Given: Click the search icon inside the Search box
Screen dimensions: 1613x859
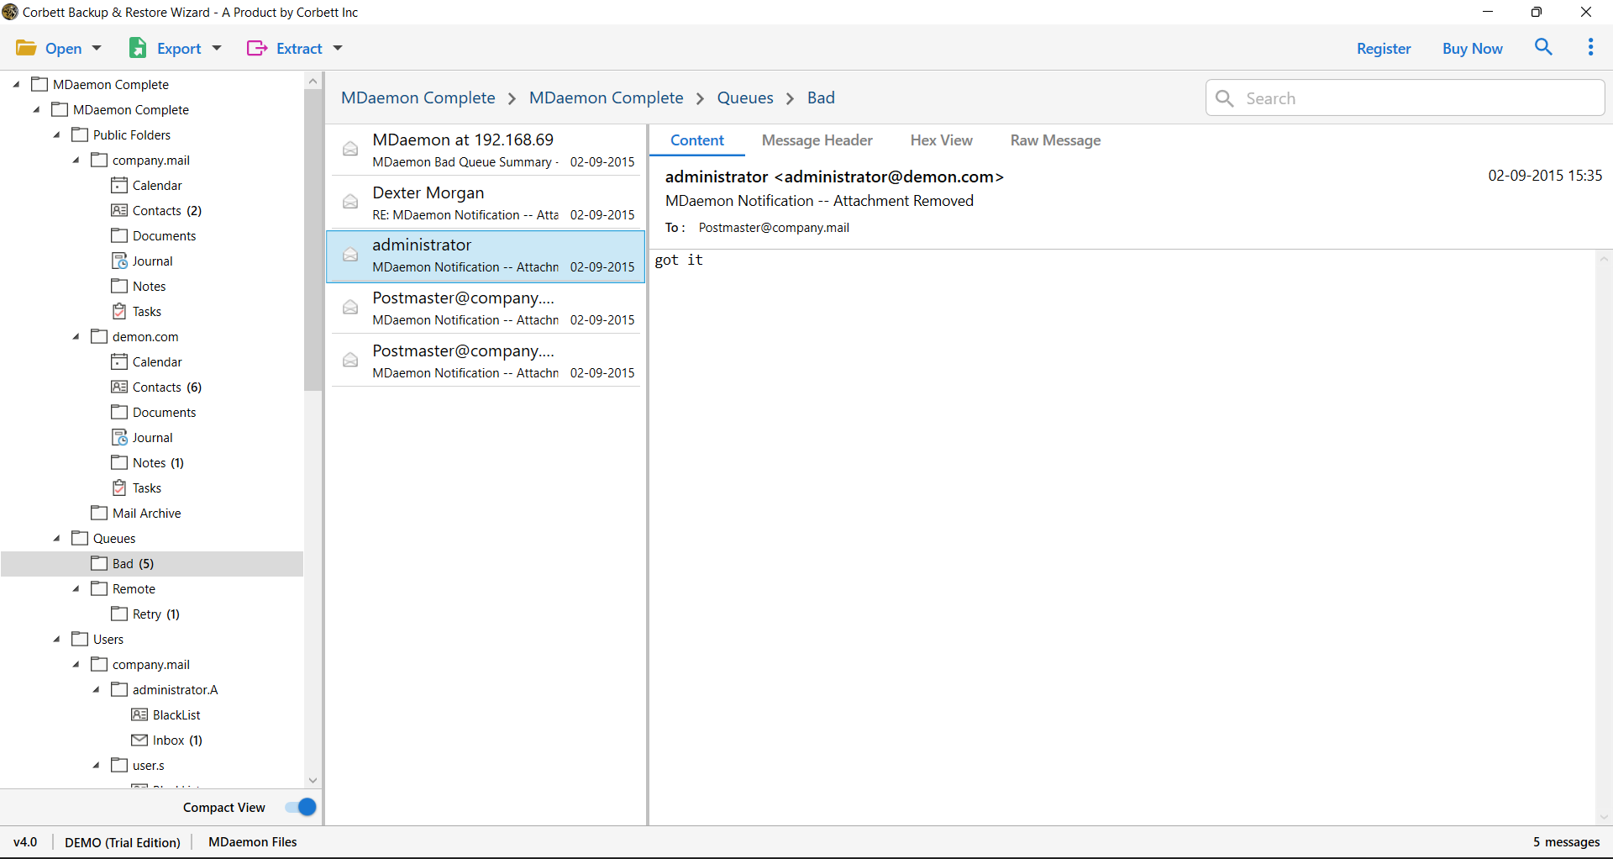Looking at the screenshot, I should coord(1225,98).
